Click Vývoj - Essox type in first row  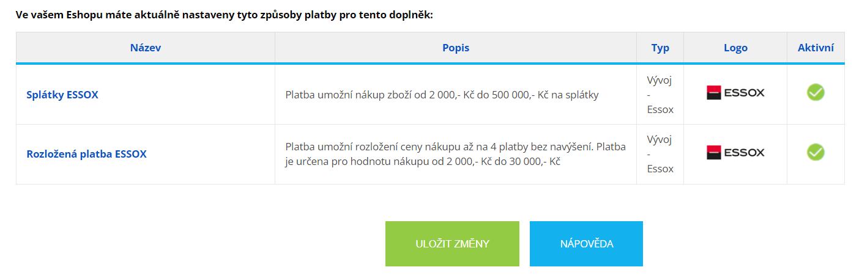click(660, 95)
